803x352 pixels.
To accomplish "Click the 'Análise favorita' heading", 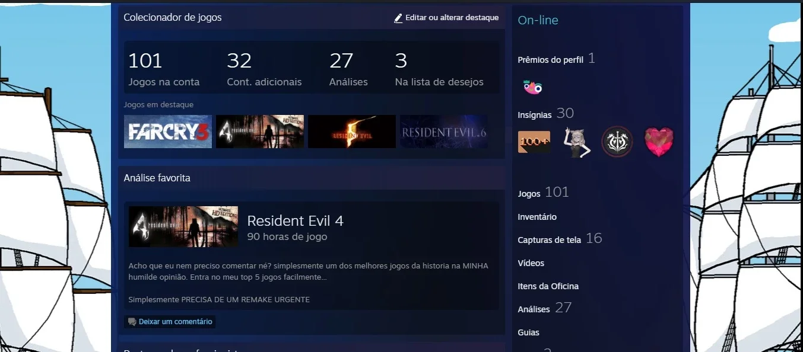I will click(157, 178).
